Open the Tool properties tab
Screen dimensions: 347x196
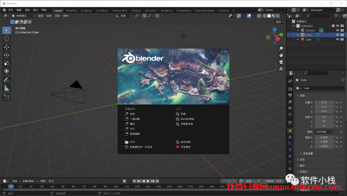[x=290, y=81]
